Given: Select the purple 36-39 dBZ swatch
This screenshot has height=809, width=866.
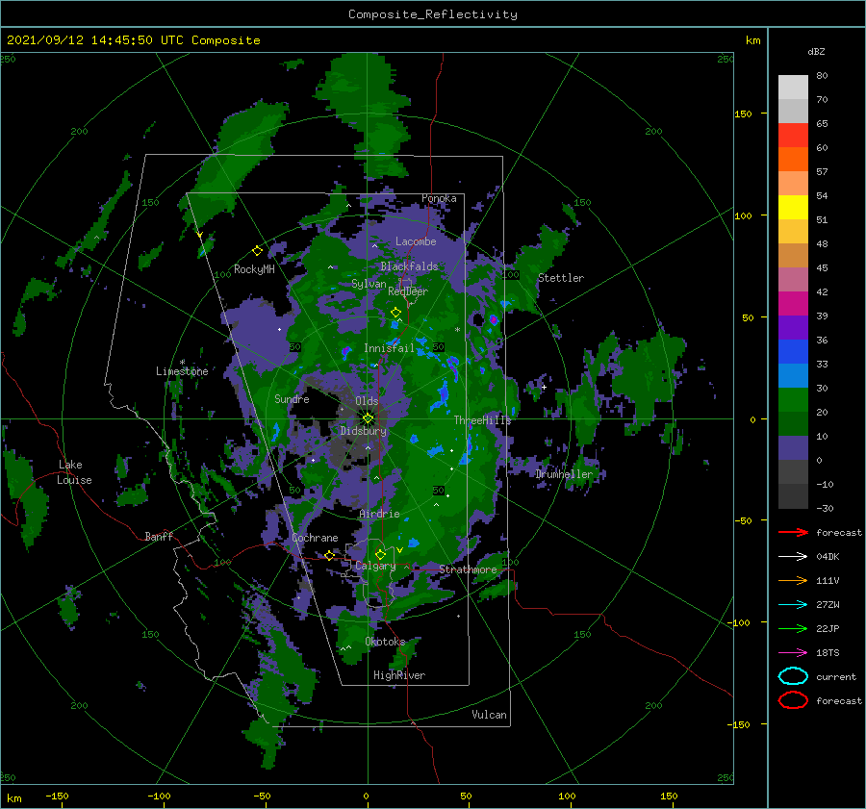Looking at the screenshot, I should coord(793,328).
